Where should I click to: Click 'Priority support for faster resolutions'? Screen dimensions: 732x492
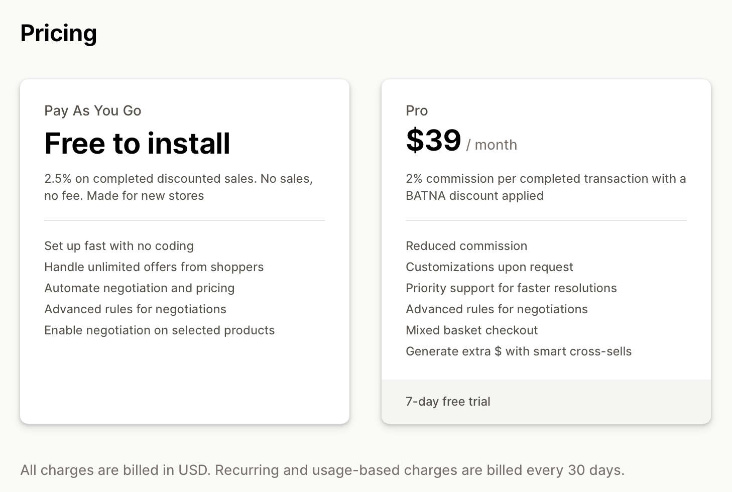point(511,288)
